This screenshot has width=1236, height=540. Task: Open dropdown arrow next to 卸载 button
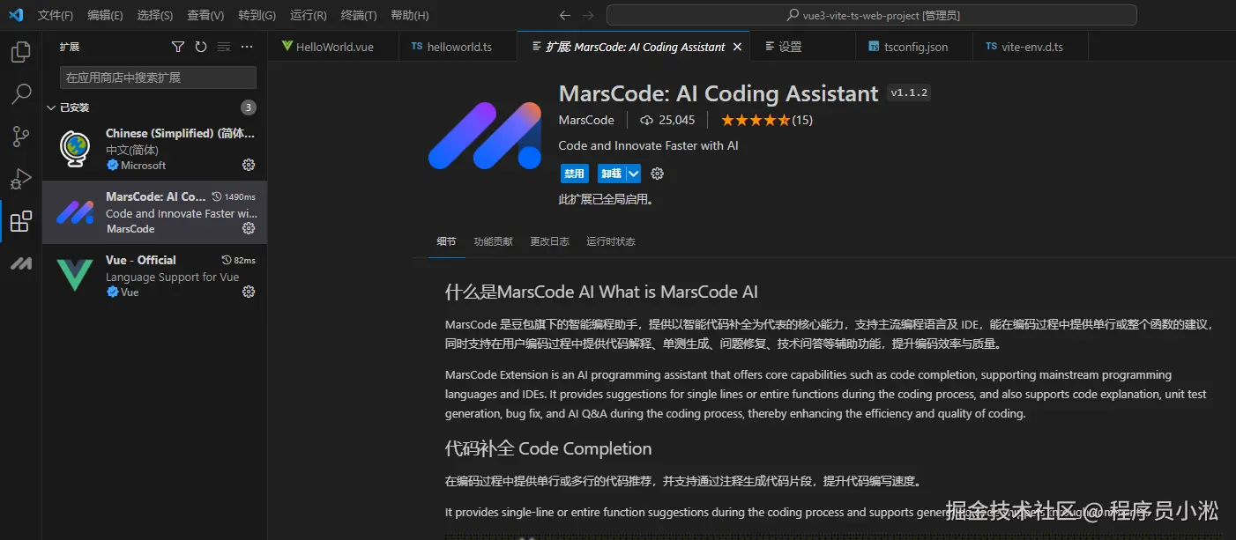coord(633,174)
